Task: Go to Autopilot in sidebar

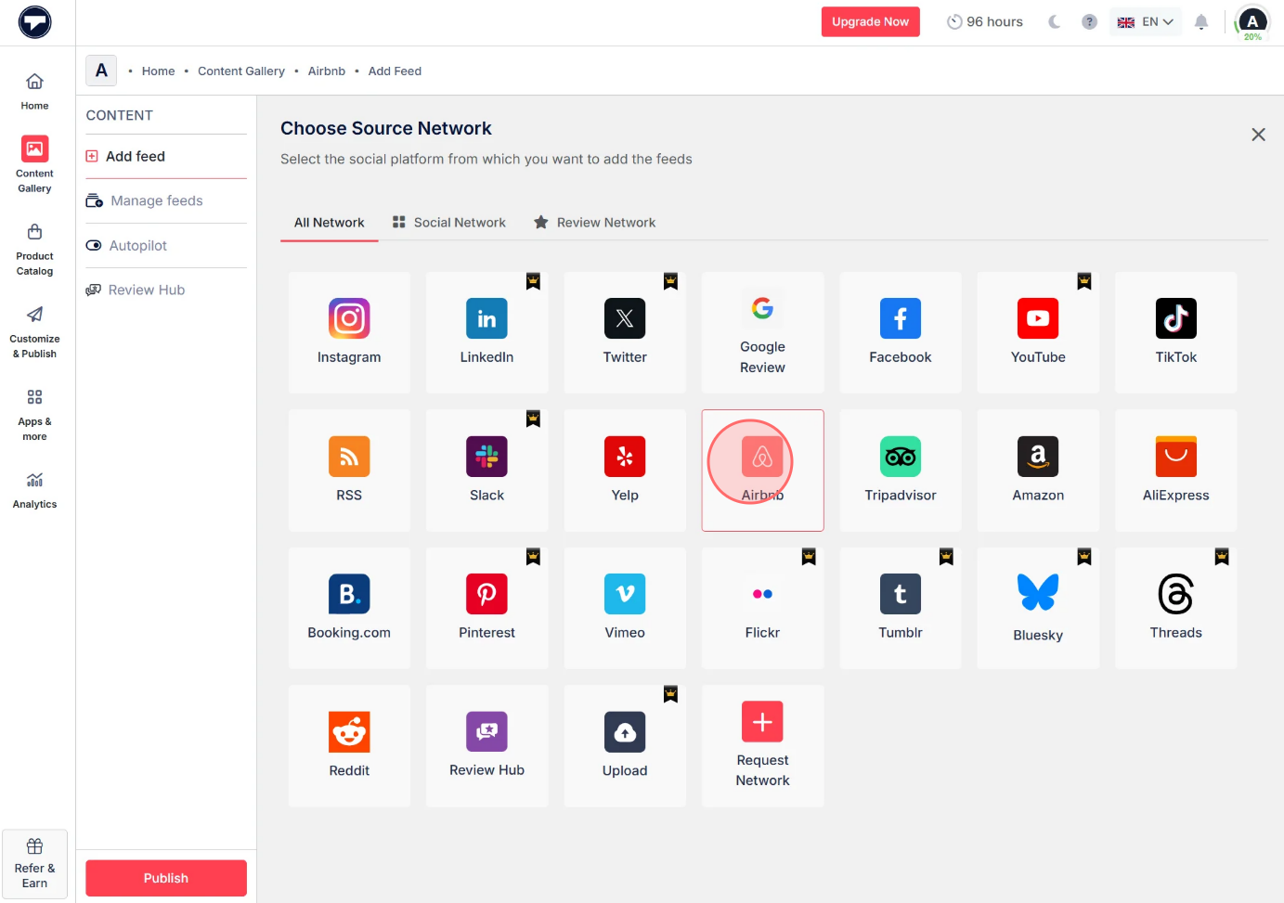Action: point(166,245)
